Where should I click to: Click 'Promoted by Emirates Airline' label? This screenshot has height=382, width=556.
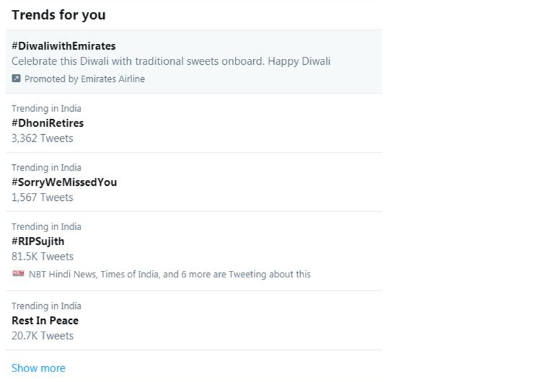[x=84, y=79]
